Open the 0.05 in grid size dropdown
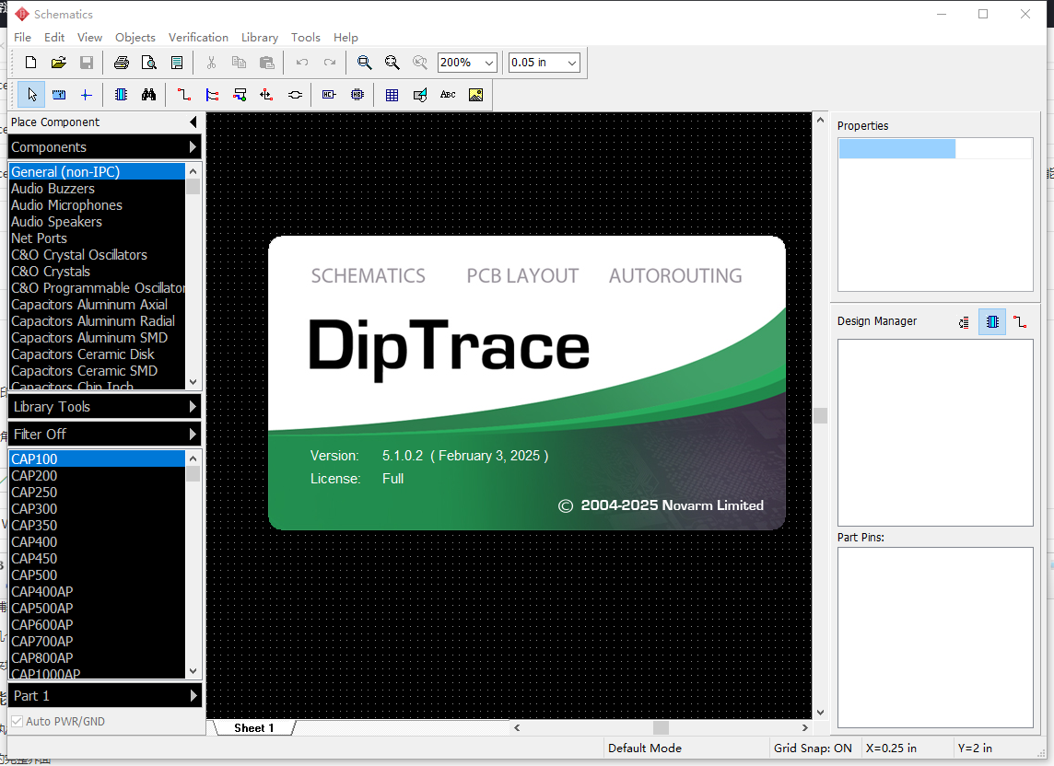1054x766 pixels. click(572, 63)
